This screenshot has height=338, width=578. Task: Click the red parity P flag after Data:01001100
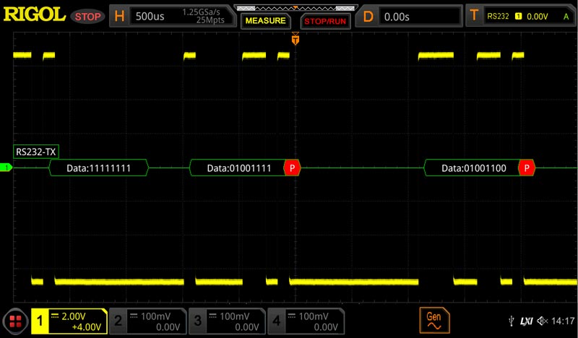coord(527,168)
